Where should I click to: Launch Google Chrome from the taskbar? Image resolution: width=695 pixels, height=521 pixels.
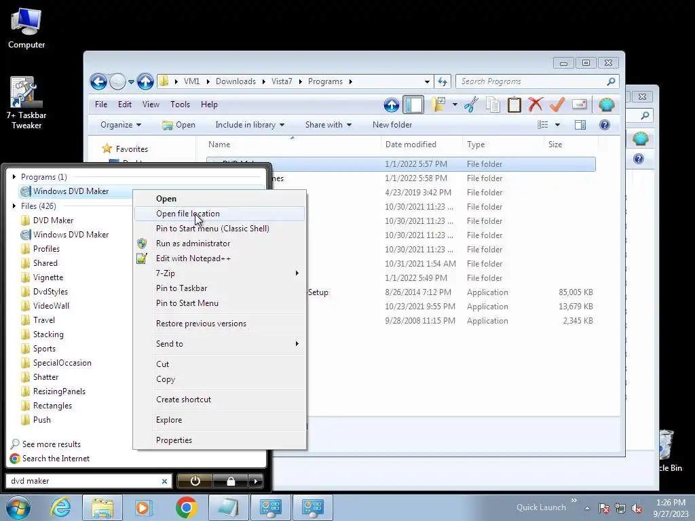(186, 507)
